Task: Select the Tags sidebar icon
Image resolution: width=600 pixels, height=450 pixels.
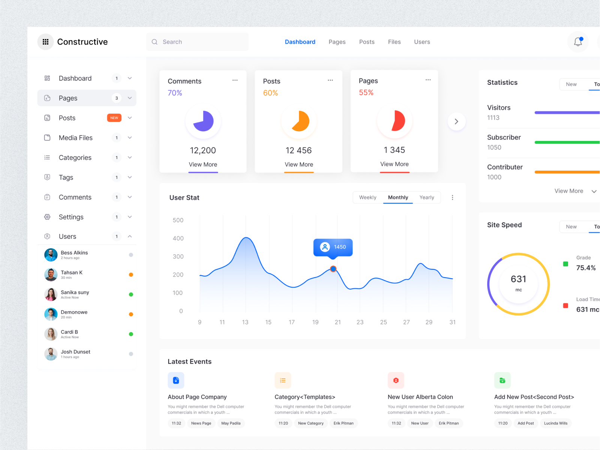Action: pyautogui.click(x=47, y=177)
